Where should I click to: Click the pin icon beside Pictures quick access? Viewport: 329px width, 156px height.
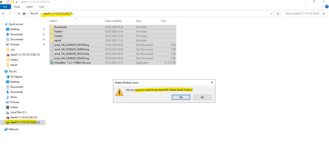pyautogui.click(x=44, y=45)
